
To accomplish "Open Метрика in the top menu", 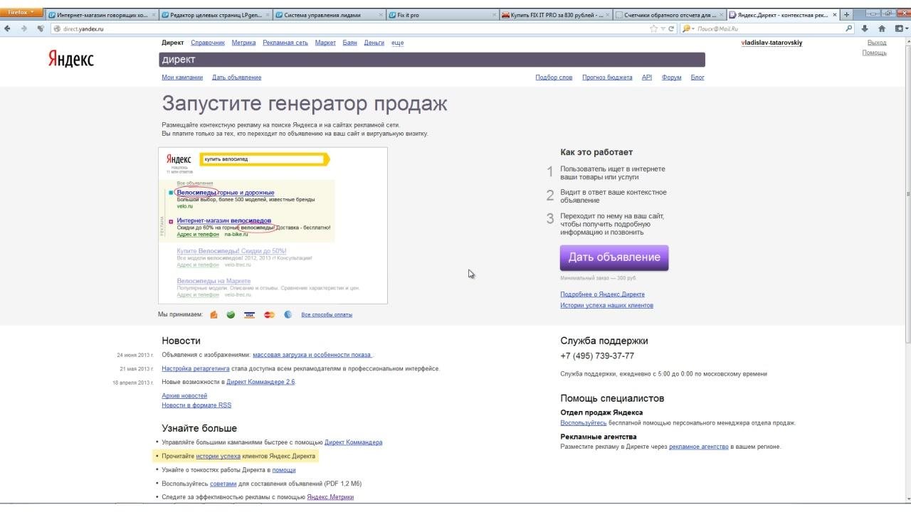I will [x=243, y=43].
